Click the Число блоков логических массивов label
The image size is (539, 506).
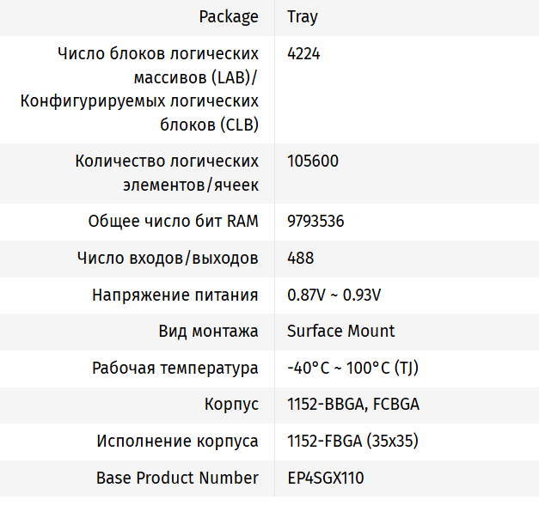click(x=158, y=89)
